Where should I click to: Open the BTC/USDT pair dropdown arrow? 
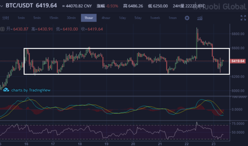pyautogui.click(x=2, y=6)
